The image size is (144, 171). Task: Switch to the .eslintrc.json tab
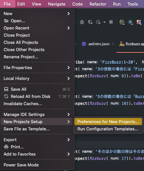coord(96,44)
